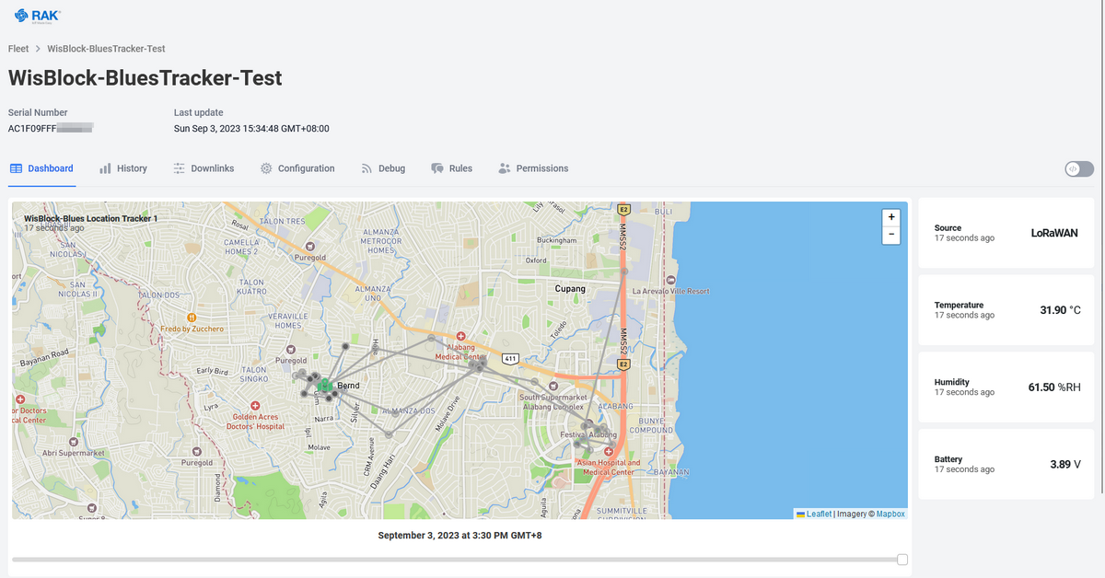Open the Dashboard tab
This screenshot has width=1105, height=578.
(41, 168)
